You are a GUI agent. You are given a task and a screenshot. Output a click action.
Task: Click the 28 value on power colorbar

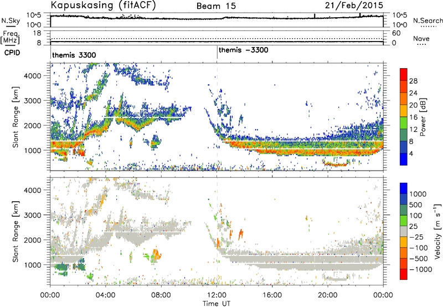coord(413,81)
